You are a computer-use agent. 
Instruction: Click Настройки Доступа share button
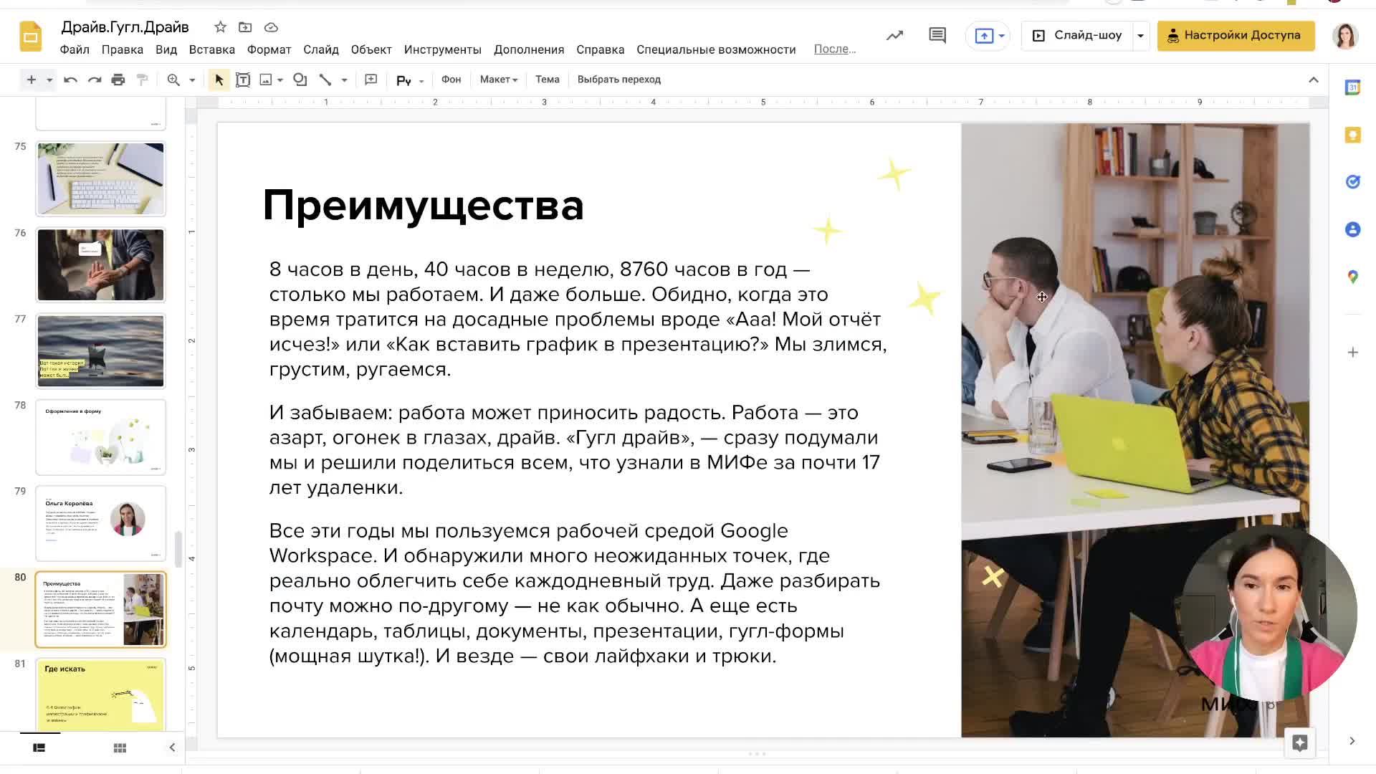[1236, 35]
